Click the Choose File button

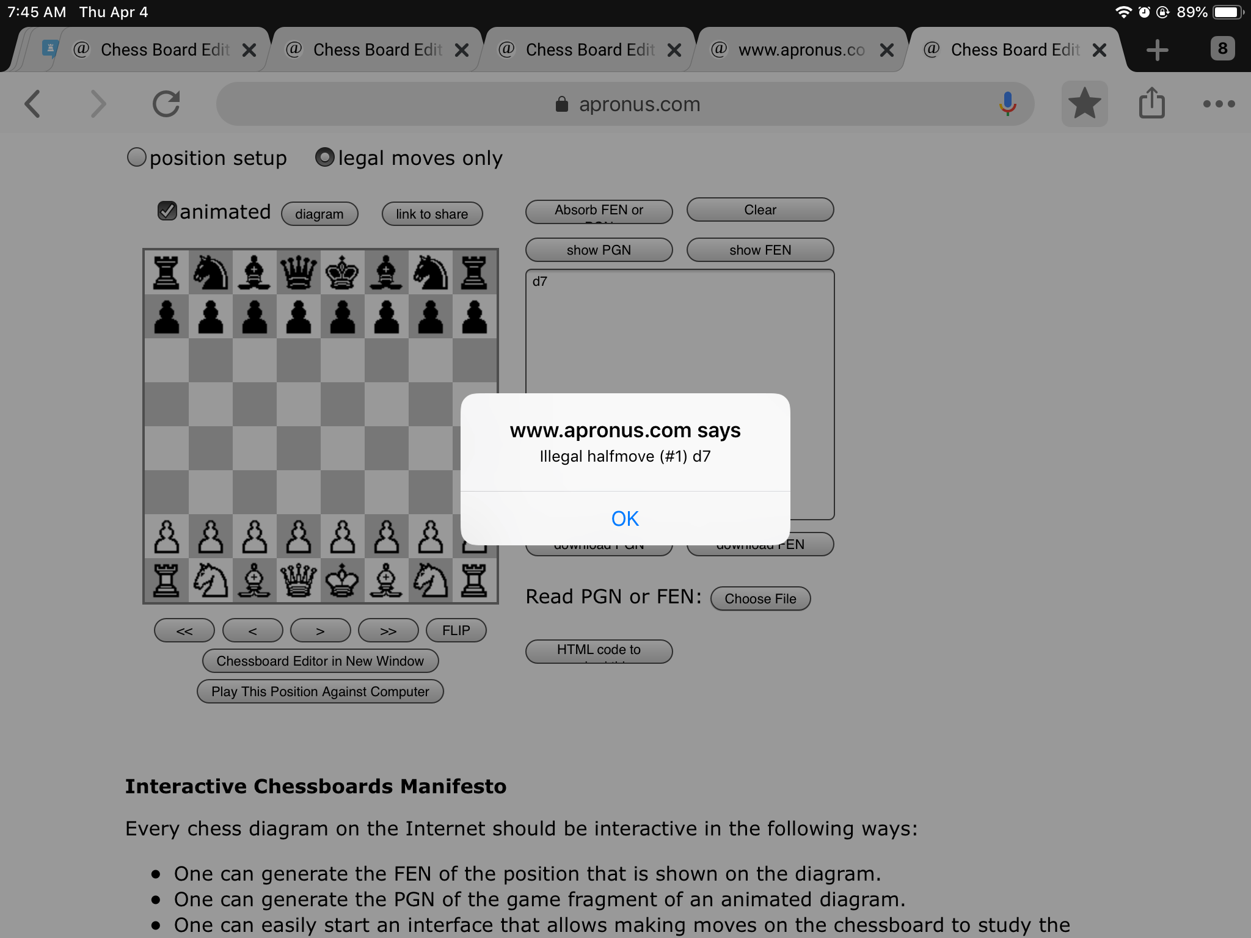tap(760, 598)
